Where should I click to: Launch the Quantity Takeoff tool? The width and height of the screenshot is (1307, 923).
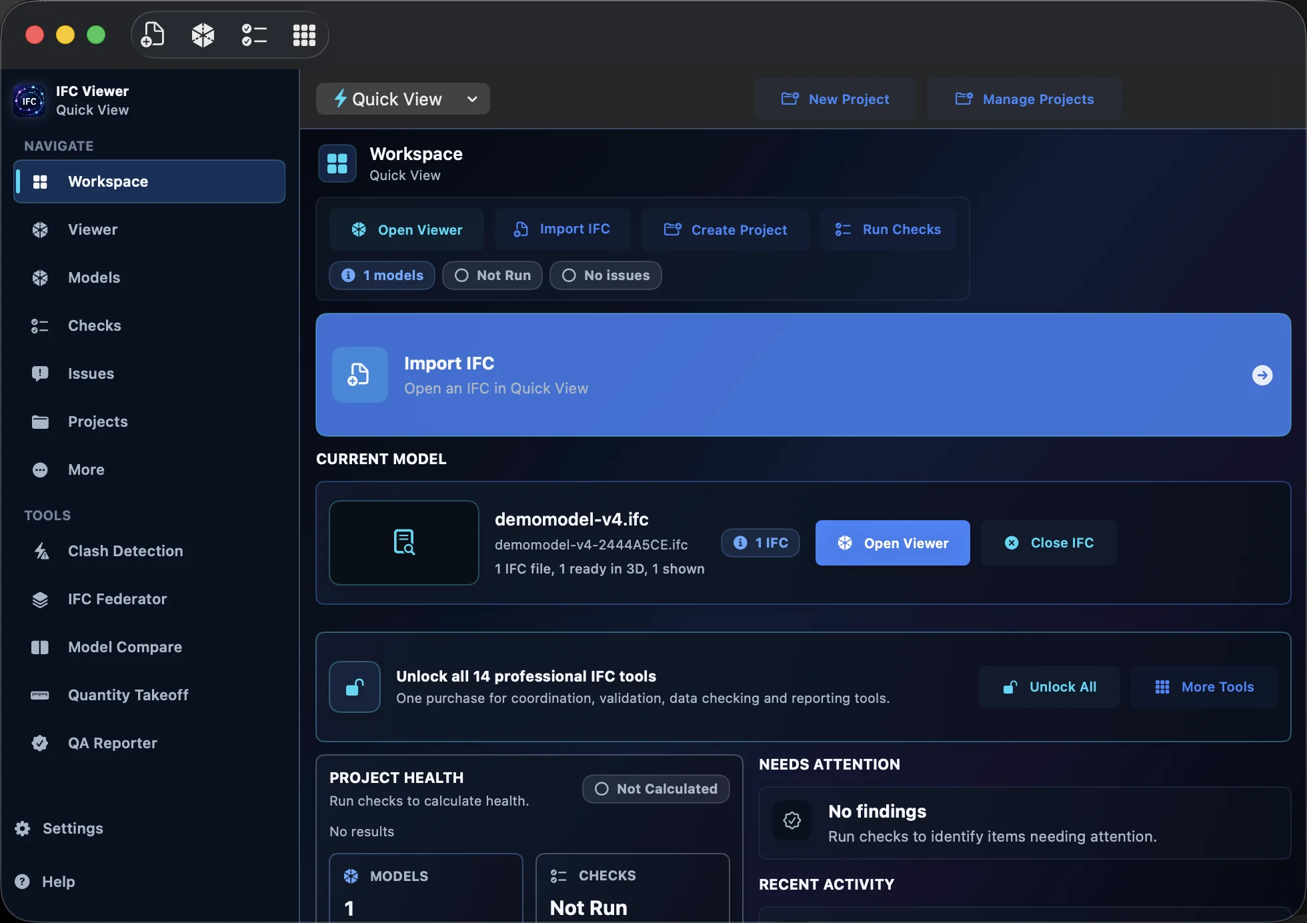[149, 695]
